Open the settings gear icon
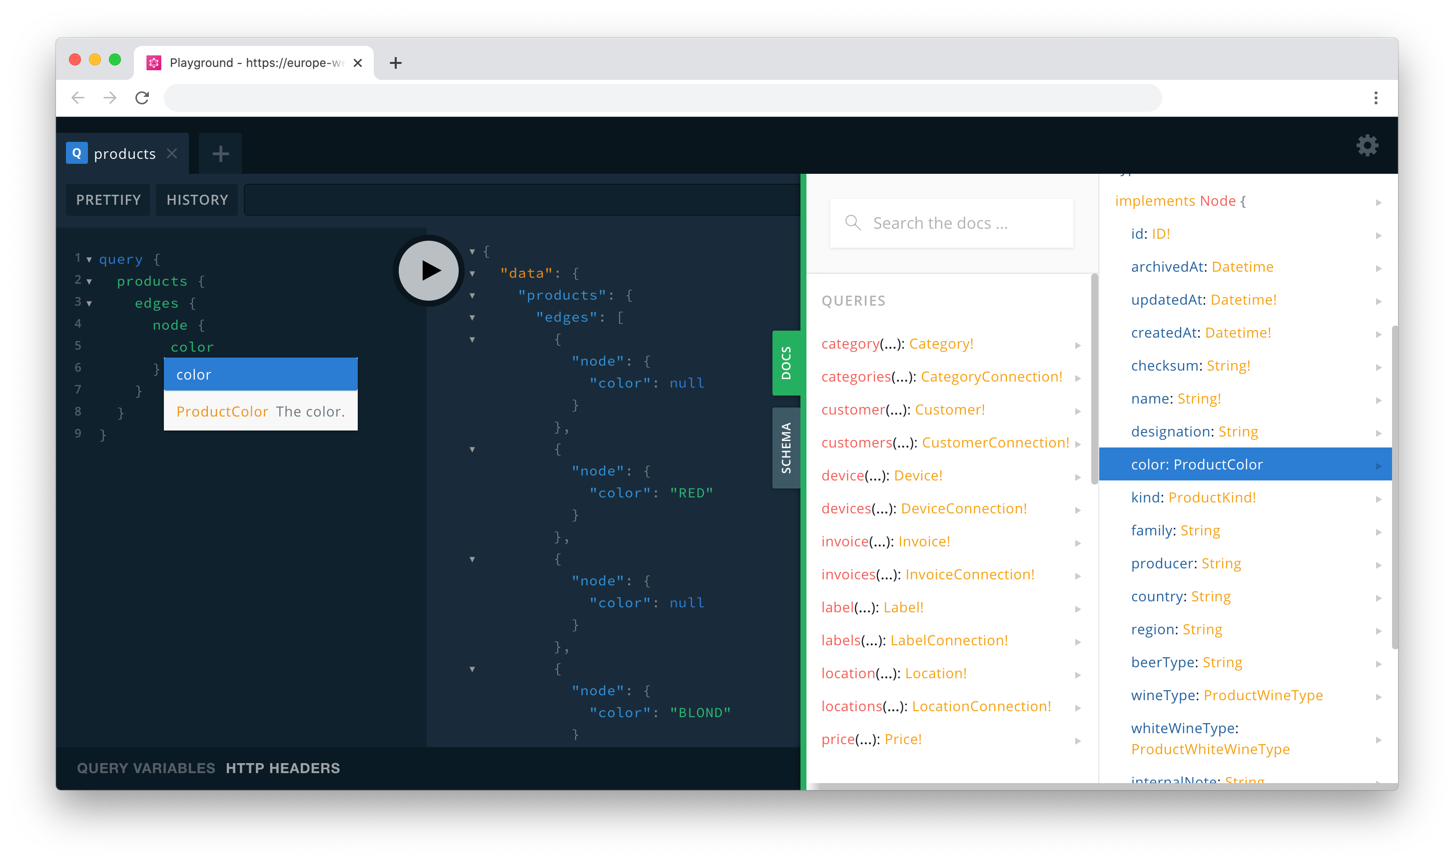1454x864 pixels. 1367,145
